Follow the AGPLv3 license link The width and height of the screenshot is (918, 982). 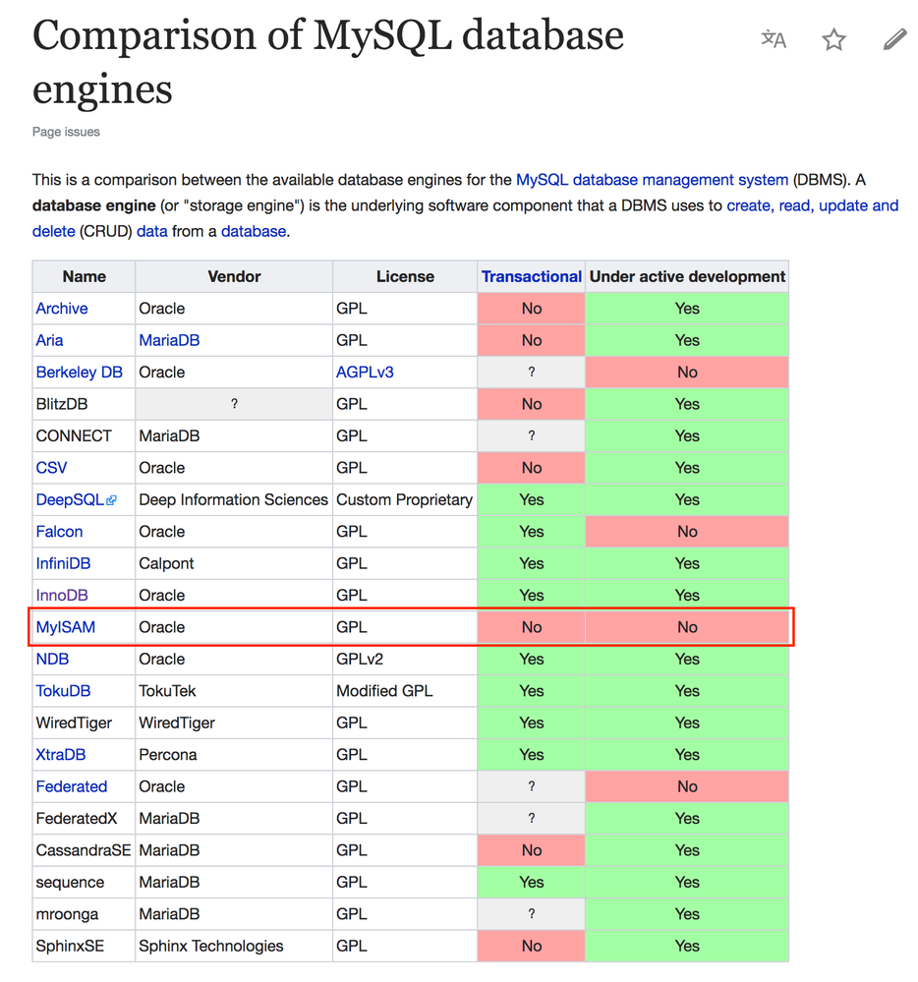365,372
